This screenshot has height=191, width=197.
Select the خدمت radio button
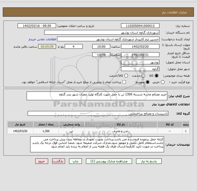click(143, 76)
